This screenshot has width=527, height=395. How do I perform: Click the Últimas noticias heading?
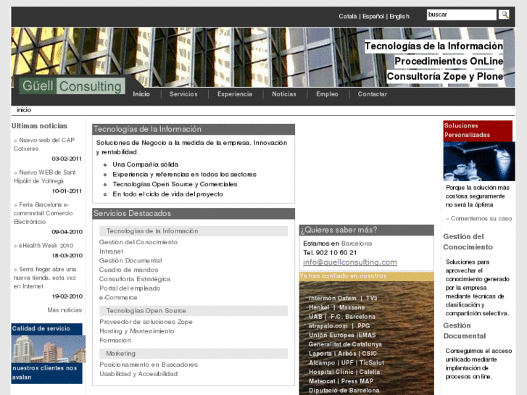coord(39,125)
